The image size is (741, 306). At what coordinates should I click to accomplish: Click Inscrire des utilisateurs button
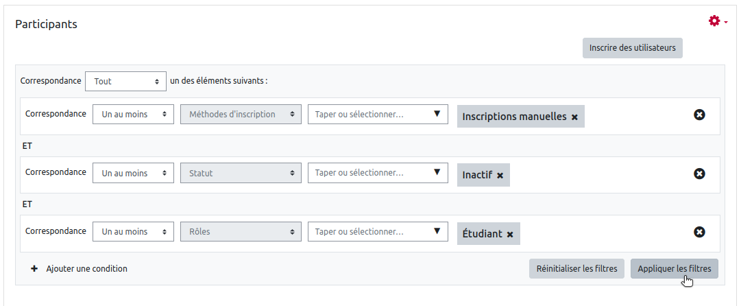click(632, 48)
